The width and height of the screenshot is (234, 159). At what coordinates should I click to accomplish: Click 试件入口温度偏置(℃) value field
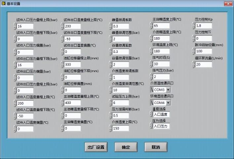[25, 129]
